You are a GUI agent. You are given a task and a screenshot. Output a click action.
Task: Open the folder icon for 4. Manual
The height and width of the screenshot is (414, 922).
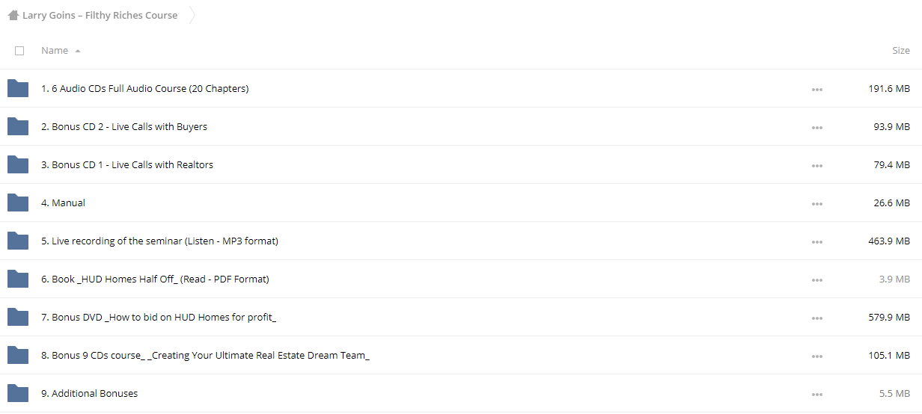click(18, 203)
